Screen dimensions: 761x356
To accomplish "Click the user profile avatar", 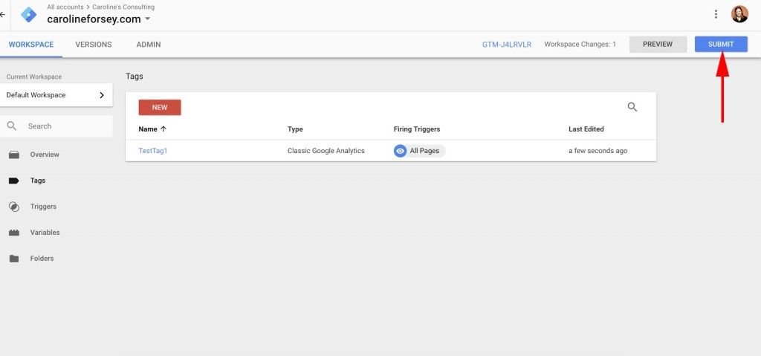I will (x=739, y=14).
